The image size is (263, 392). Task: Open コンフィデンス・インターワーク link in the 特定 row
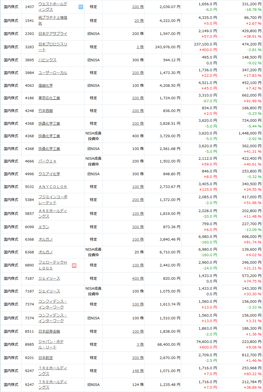[x=53, y=304]
